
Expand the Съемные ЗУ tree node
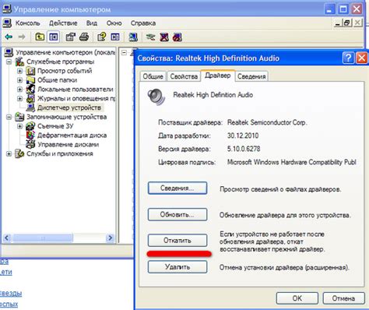[x=19, y=126]
